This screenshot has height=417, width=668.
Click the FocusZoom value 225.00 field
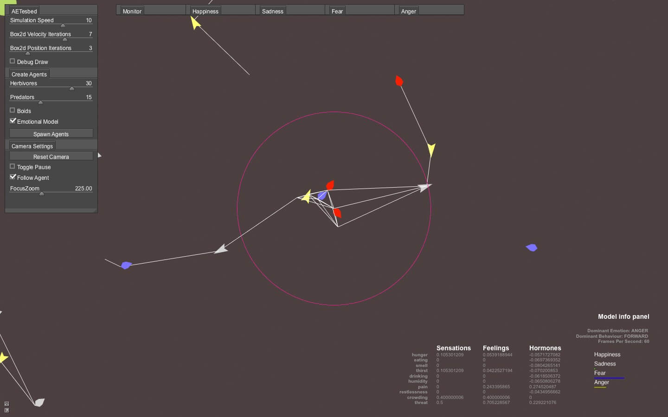click(83, 189)
